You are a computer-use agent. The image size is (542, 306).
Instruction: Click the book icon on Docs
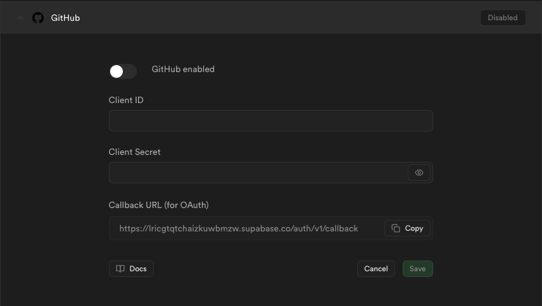(x=120, y=269)
